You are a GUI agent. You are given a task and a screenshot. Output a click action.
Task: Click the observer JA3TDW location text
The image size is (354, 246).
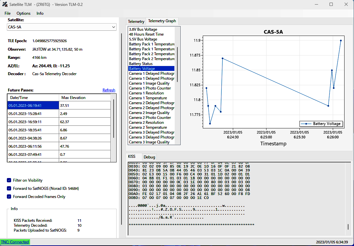tap(57, 49)
